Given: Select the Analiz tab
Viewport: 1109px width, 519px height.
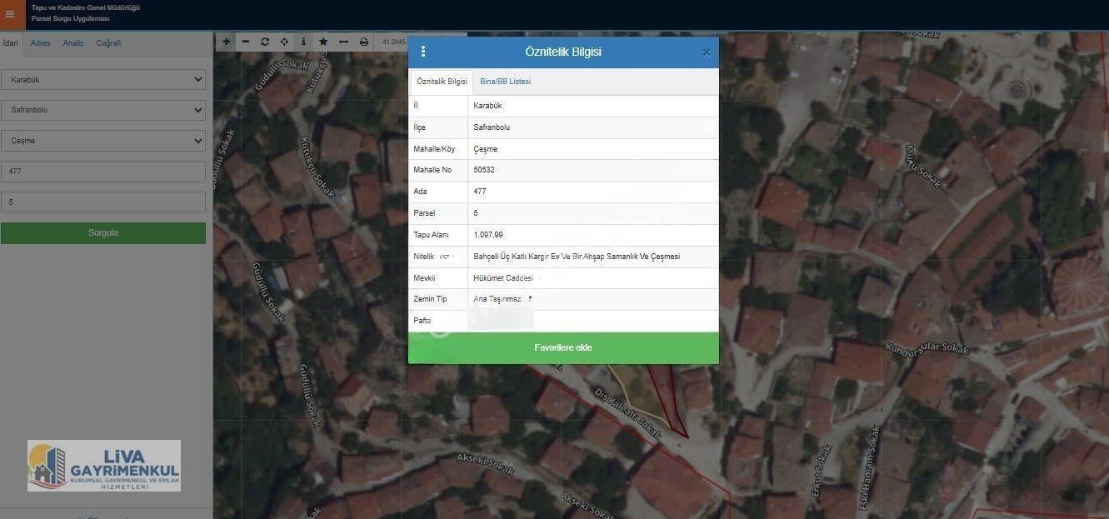Looking at the screenshot, I should pyautogui.click(x=73, y=43).
